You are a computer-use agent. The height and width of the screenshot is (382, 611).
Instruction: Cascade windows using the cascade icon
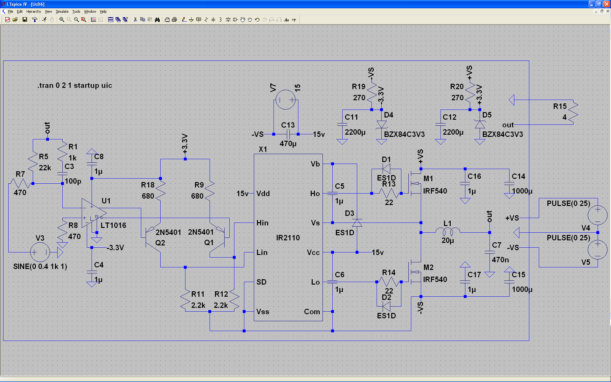(x=118, y=20)
